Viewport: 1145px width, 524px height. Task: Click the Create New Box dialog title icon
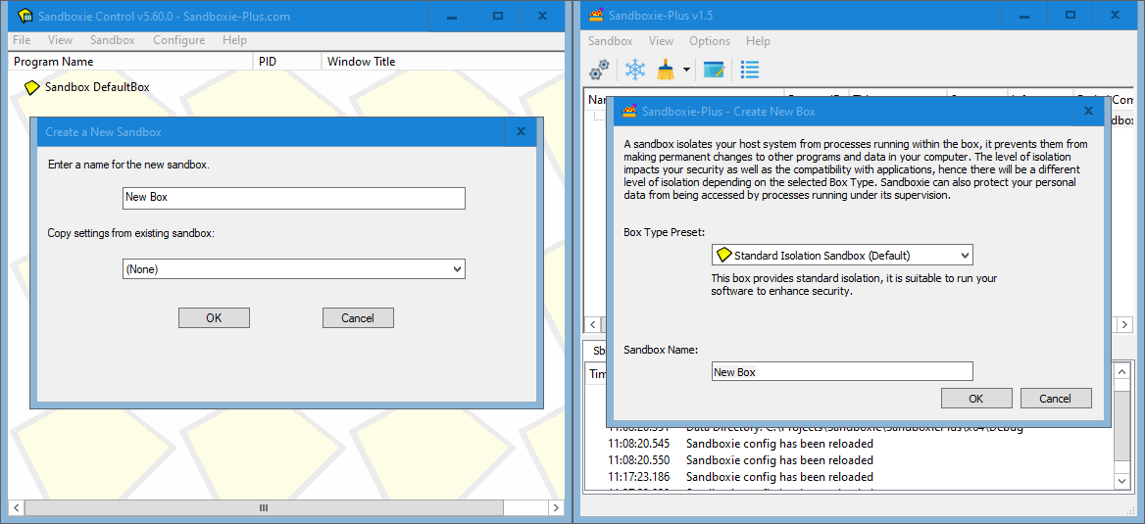(628, 112)
